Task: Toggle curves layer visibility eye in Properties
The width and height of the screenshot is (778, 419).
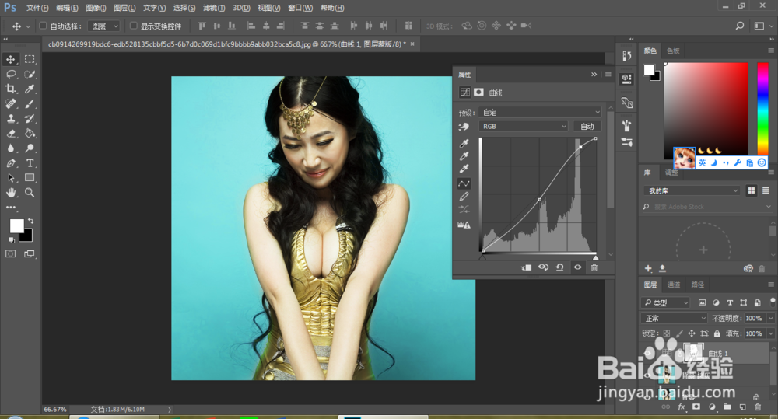Action: click(577, 267)
